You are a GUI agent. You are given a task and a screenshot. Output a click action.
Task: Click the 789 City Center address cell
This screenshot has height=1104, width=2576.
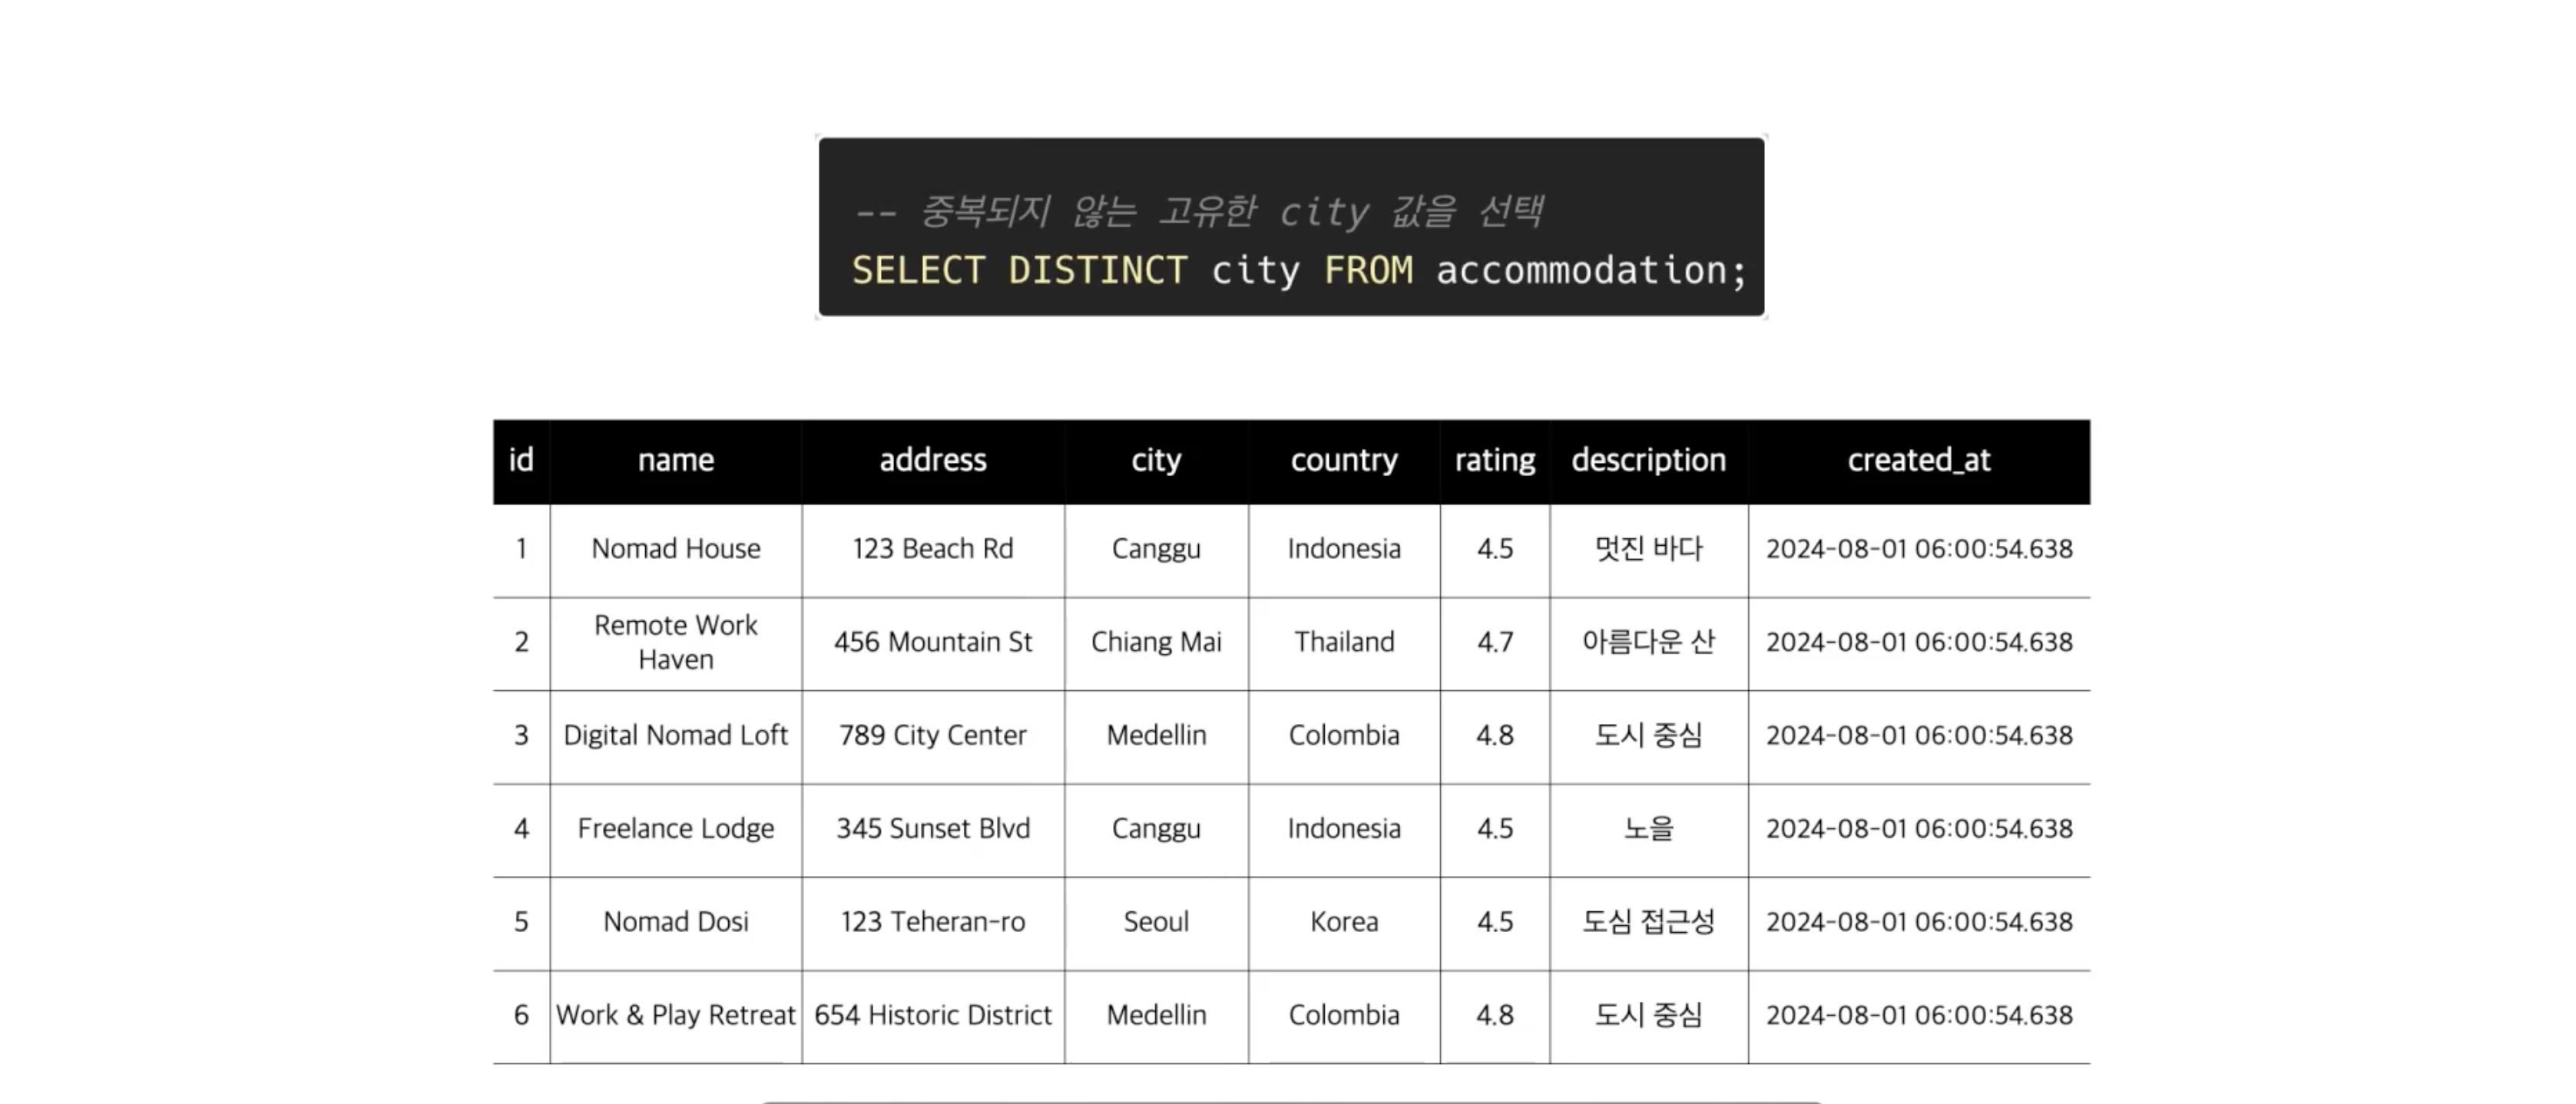(933, 735)
